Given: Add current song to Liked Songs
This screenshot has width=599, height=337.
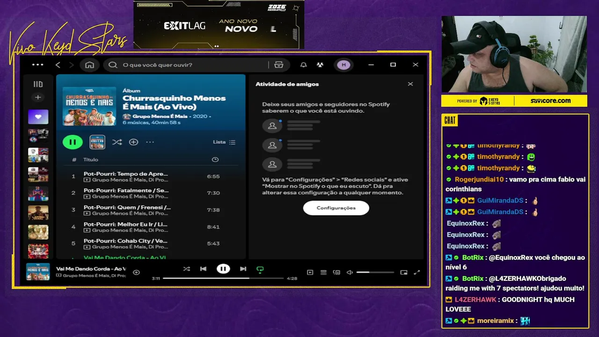Looking at the screenshot, I should (x=136, y=272).
